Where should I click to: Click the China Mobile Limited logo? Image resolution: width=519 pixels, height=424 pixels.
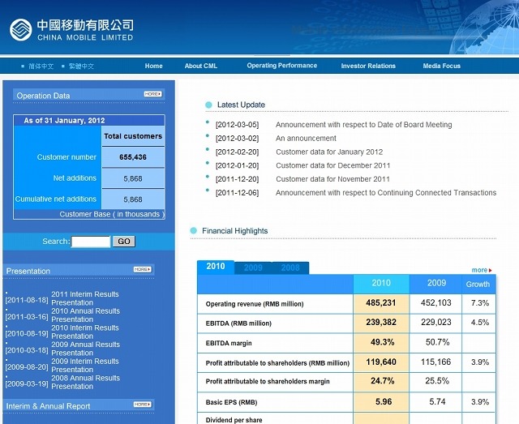coord(71,30)
